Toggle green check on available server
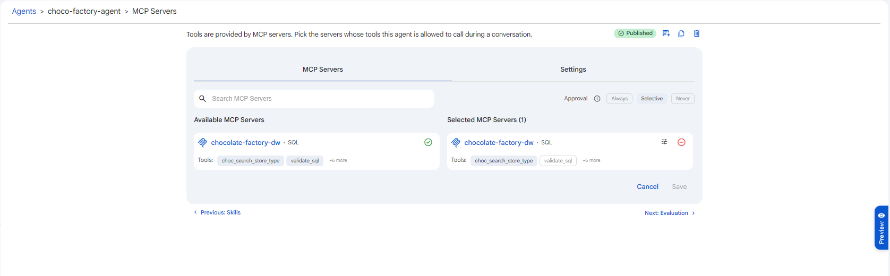This screenshot has width=890, height=276. [x=428, y=142]
